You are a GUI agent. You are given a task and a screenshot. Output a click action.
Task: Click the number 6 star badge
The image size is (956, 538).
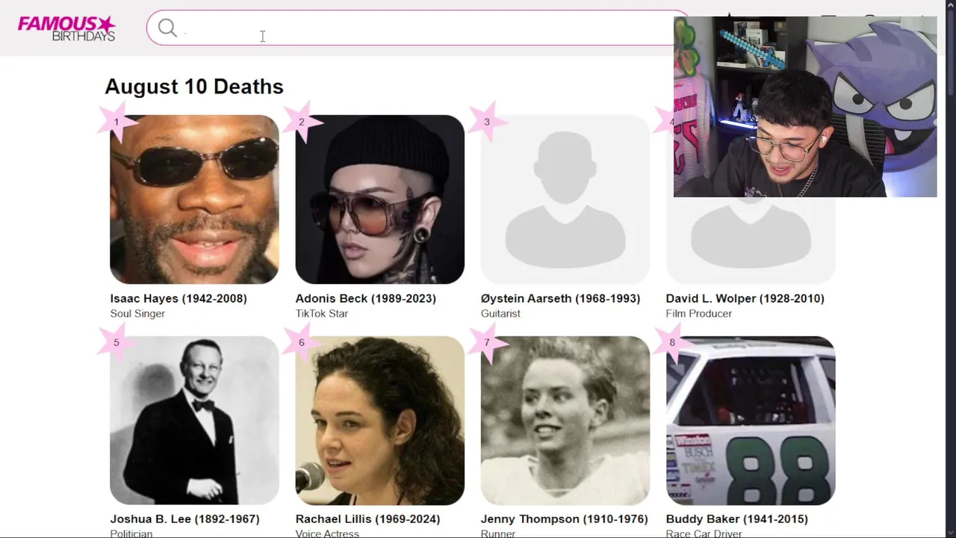coord(302,343)
